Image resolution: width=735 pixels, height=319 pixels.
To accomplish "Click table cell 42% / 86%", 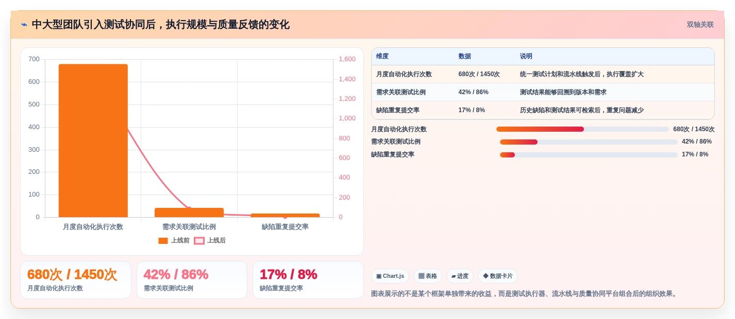I will coord(473,92).
